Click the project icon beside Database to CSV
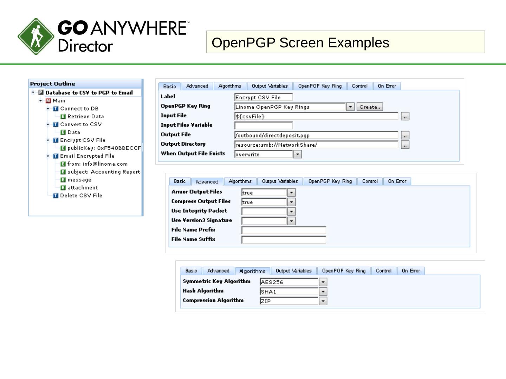The height and width of the screenshot is (379, 506). pos(41,93)
